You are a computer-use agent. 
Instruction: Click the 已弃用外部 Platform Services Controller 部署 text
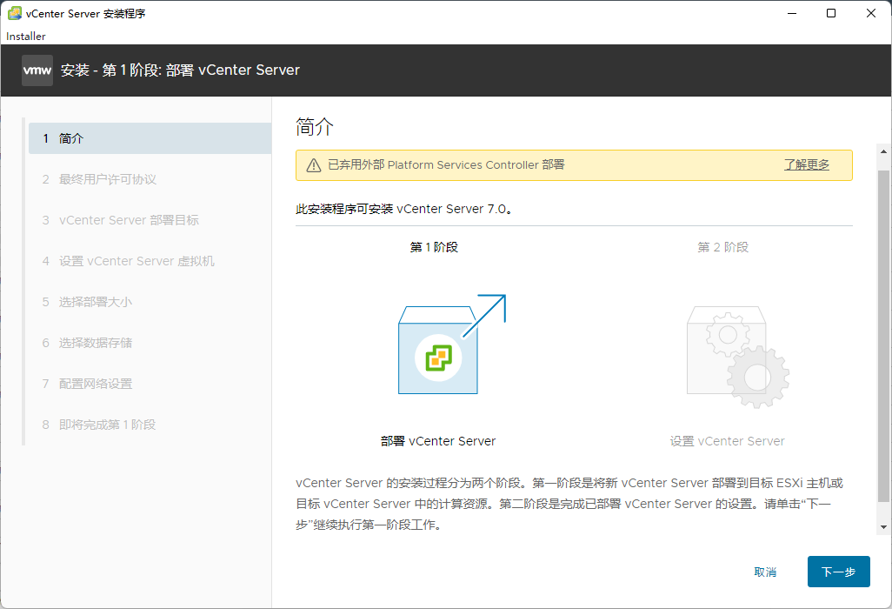pyautogui.click(x=447, y=165)
